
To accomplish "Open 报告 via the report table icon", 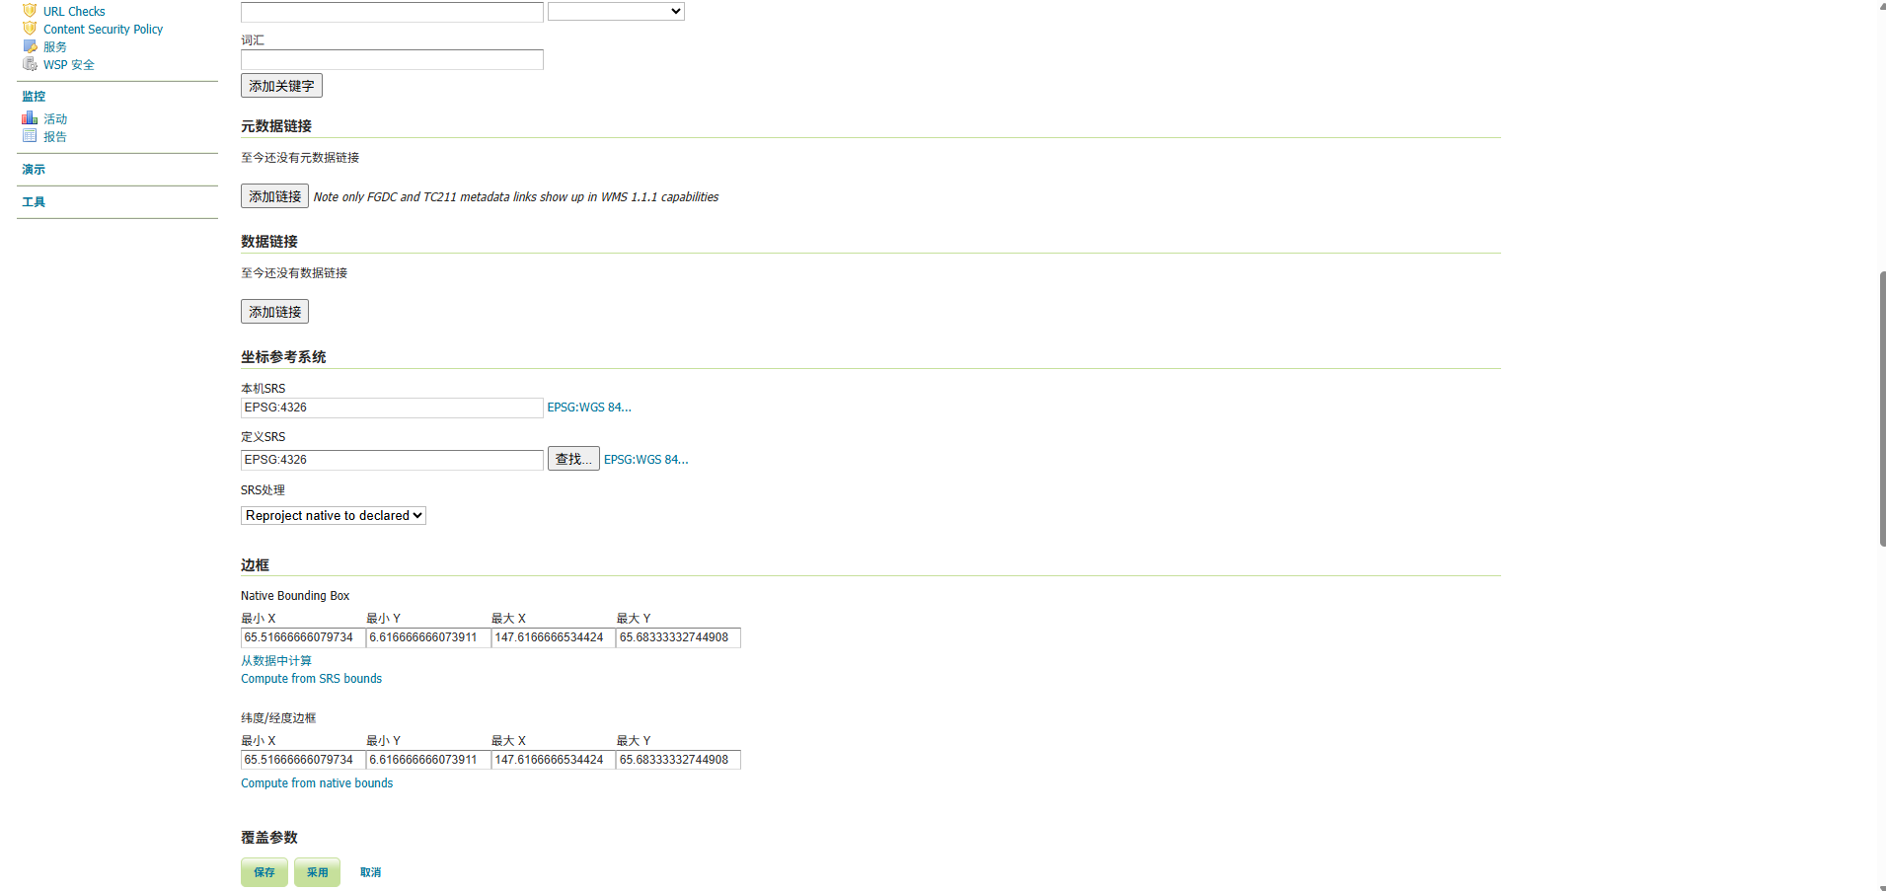I will click(x=30, y=135).
